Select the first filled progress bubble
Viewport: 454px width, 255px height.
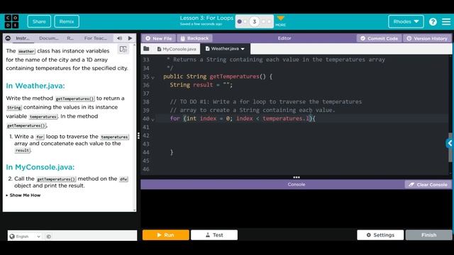coord(240,22)
